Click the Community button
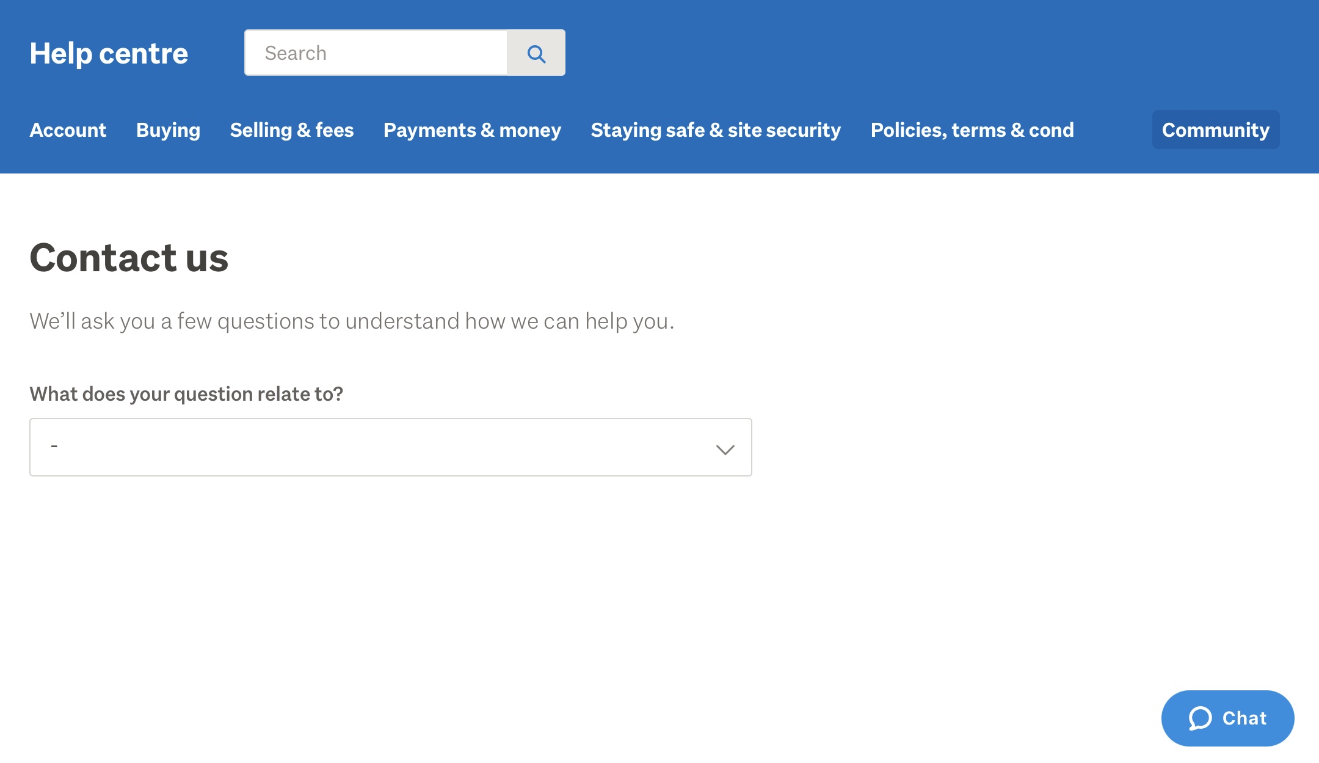Screen dimensions: 1319x763 1215,130
